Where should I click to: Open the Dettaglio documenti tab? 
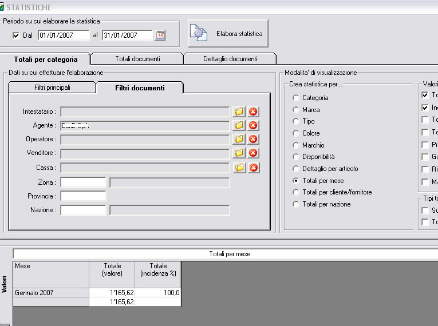coord(230,58)
